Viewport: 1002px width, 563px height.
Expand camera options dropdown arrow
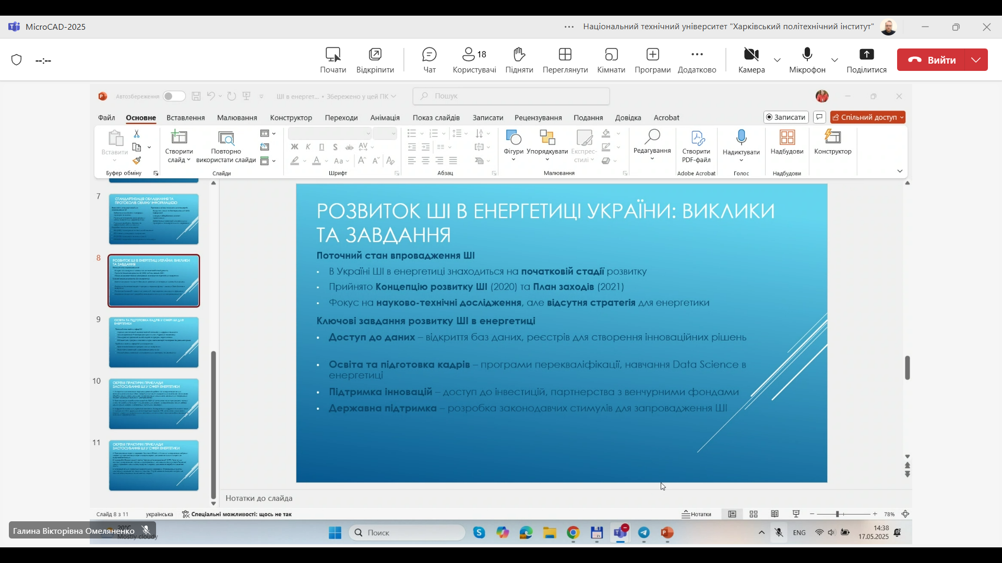(778, 60)
